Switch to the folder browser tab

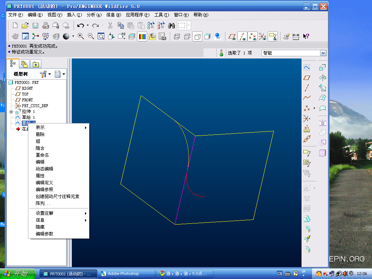(24, 64)
